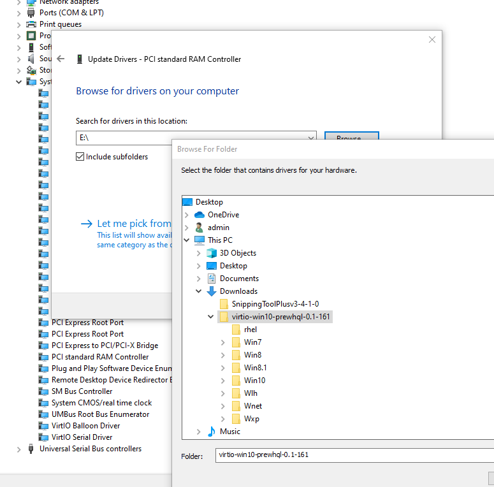
Task: Click the 3D Objects cube icon
Action: point(212,253)
